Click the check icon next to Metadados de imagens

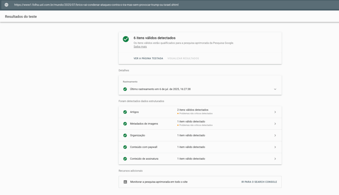pos(125,123)
